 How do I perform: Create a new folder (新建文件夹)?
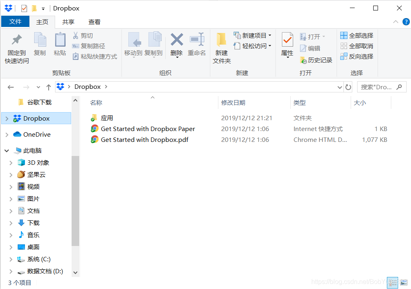pos(222,48)
